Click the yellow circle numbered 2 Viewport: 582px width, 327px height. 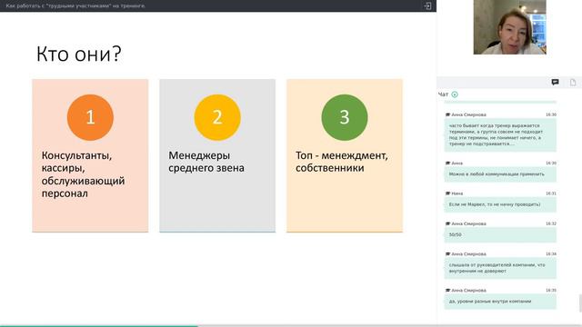(x=217, y=117)
